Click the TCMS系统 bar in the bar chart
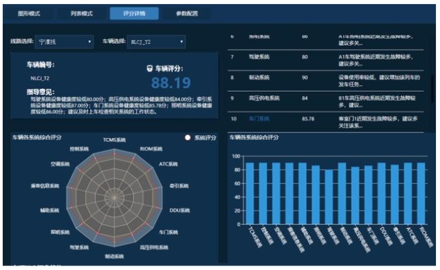The image size is (440, 270). 250,194
